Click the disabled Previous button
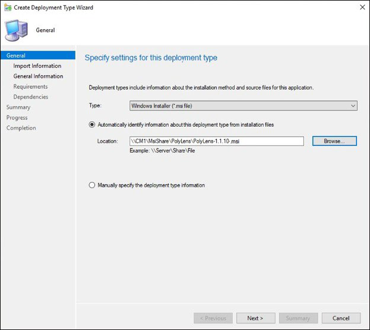The height and width of the screenshot is (330, 370). [213, 318]
